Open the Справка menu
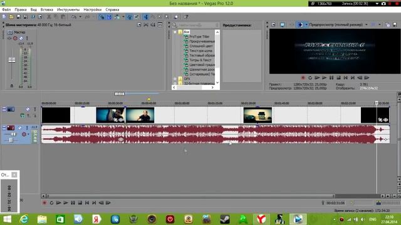Viewport: 401px width, 225px height. (x=112, y=9)
